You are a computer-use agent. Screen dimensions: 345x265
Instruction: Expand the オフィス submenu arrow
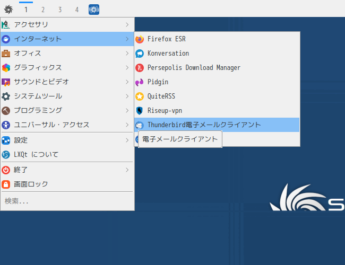coord(127,54)
